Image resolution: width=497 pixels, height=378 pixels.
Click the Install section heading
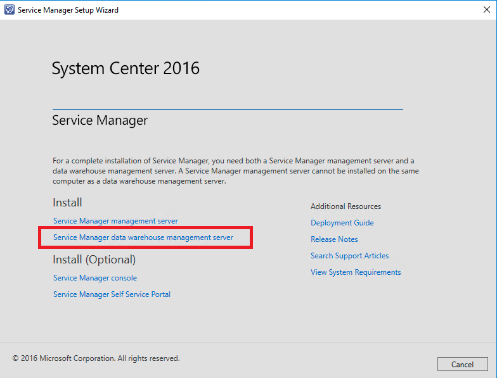point(67,203)
